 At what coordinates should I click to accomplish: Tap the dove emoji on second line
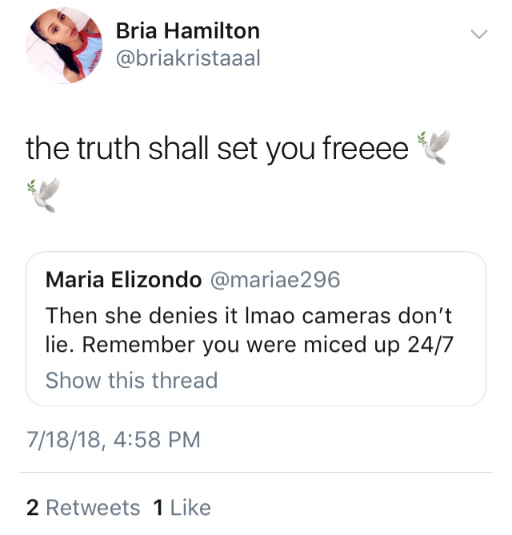click(43, 195)
